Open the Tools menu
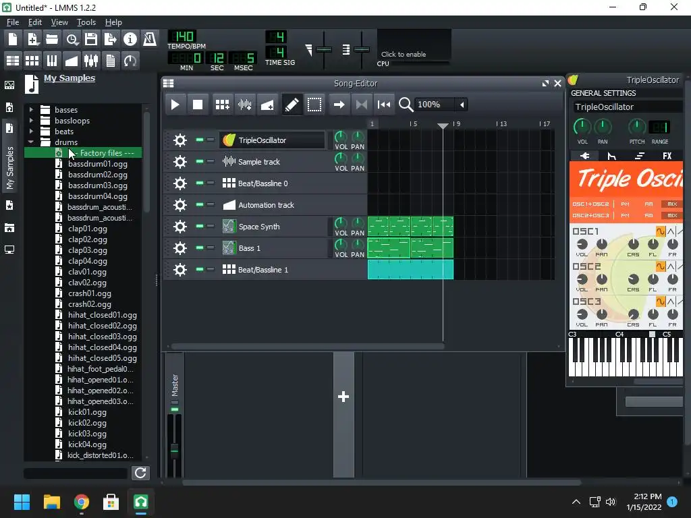The image size is (691, 518). click(86, 22)
